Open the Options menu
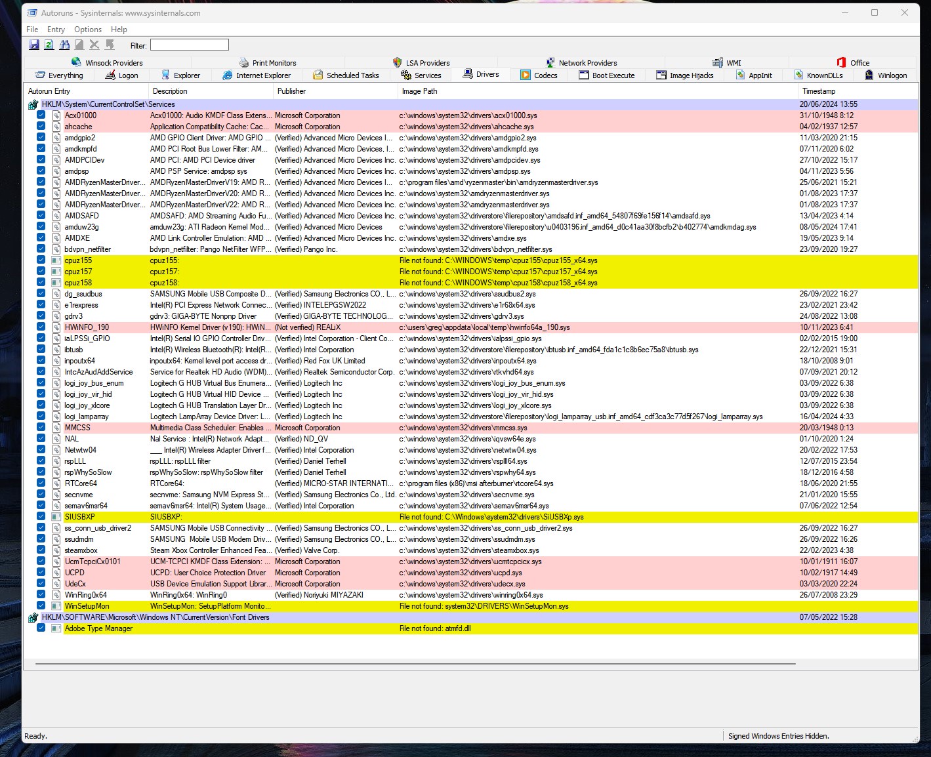The width and height of the screenshot is (931, 757). click(88, 30)
